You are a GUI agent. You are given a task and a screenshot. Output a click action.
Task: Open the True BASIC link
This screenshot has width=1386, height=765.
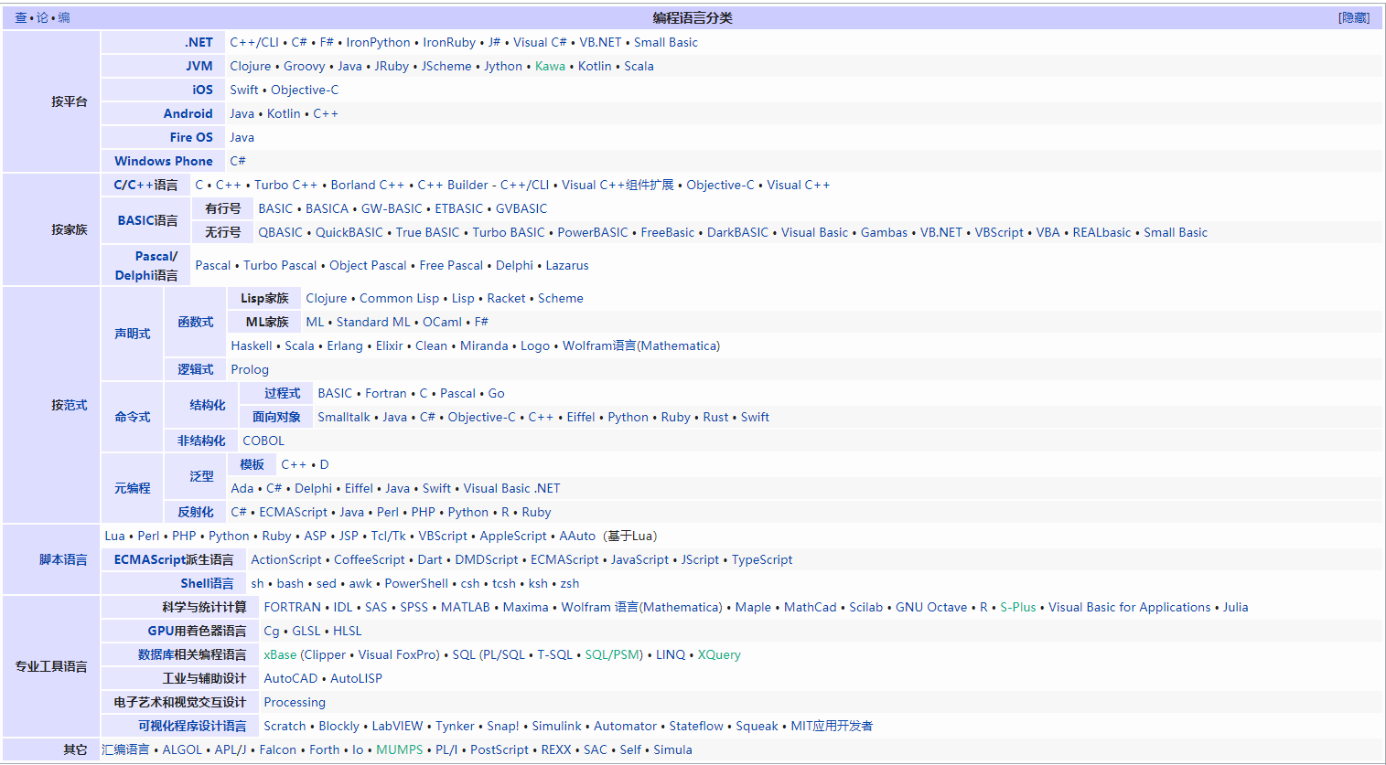coord(428,232)
